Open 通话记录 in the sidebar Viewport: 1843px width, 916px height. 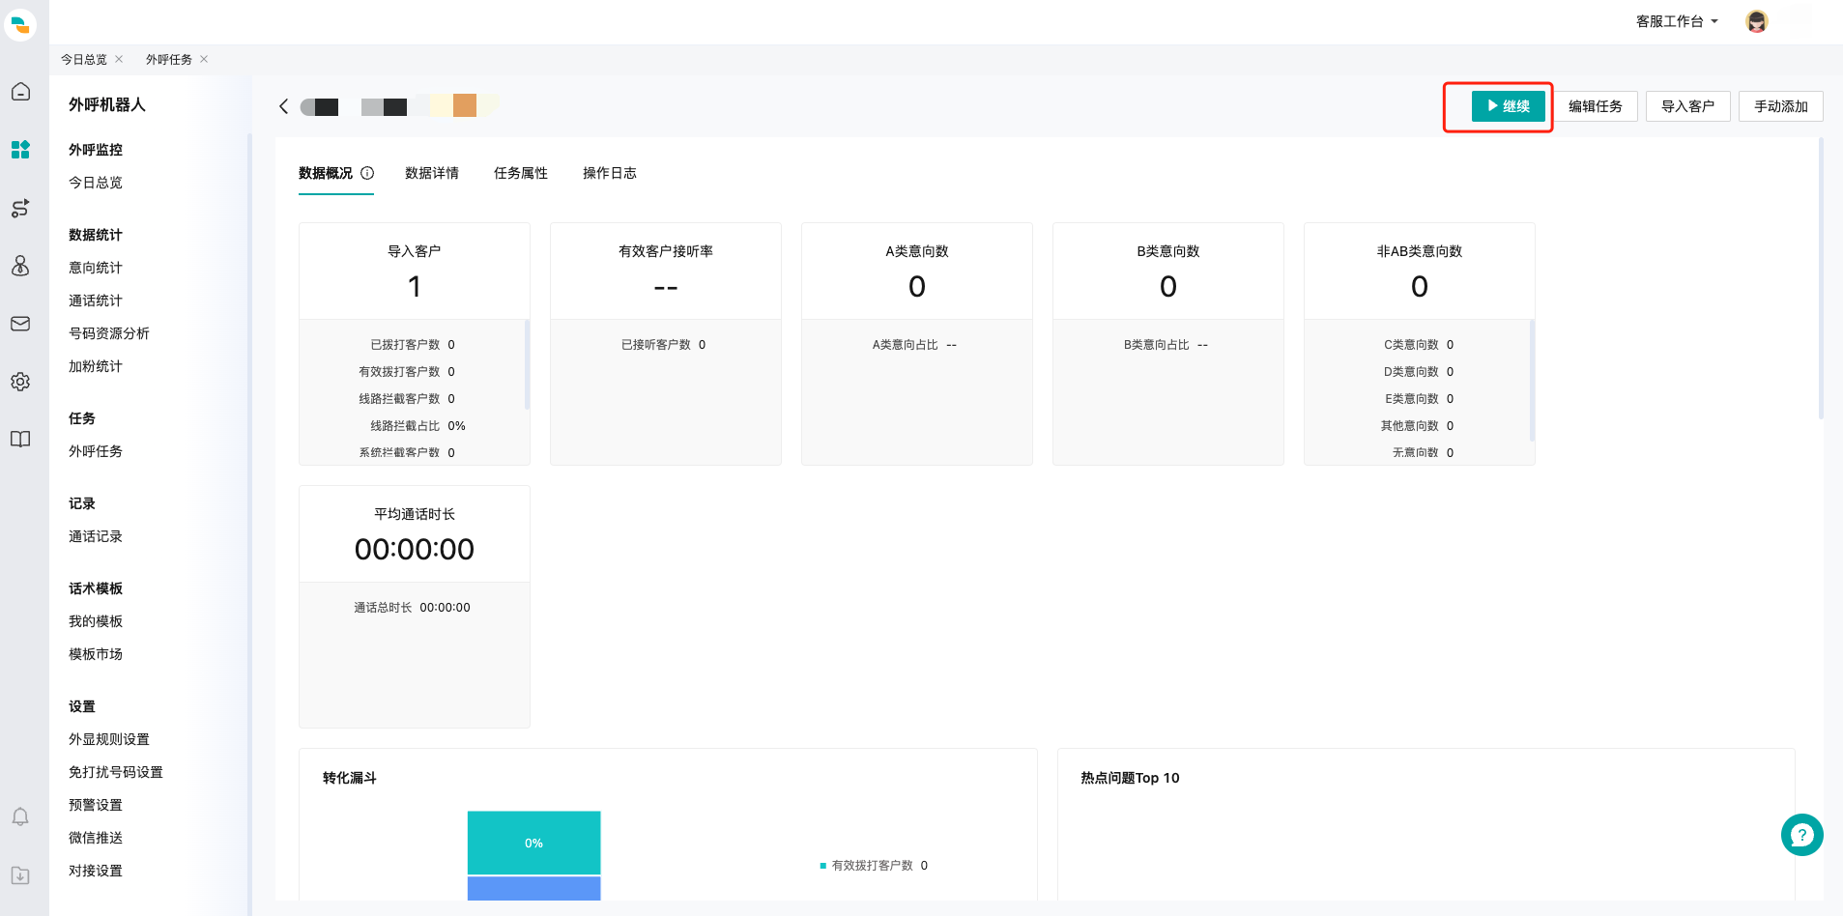[x=96, y=536]
